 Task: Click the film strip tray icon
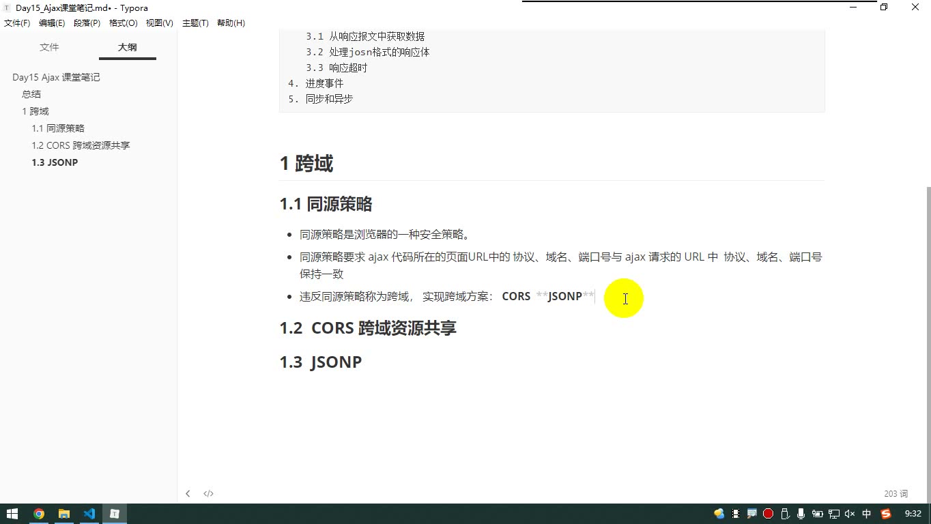(735, 514)
